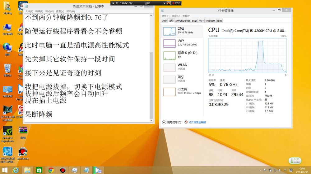Image resolution: width=311 pixels, height=174 pixels.
Task: Select the 内存 memory graph thumbnail
Action: (169, 43)
